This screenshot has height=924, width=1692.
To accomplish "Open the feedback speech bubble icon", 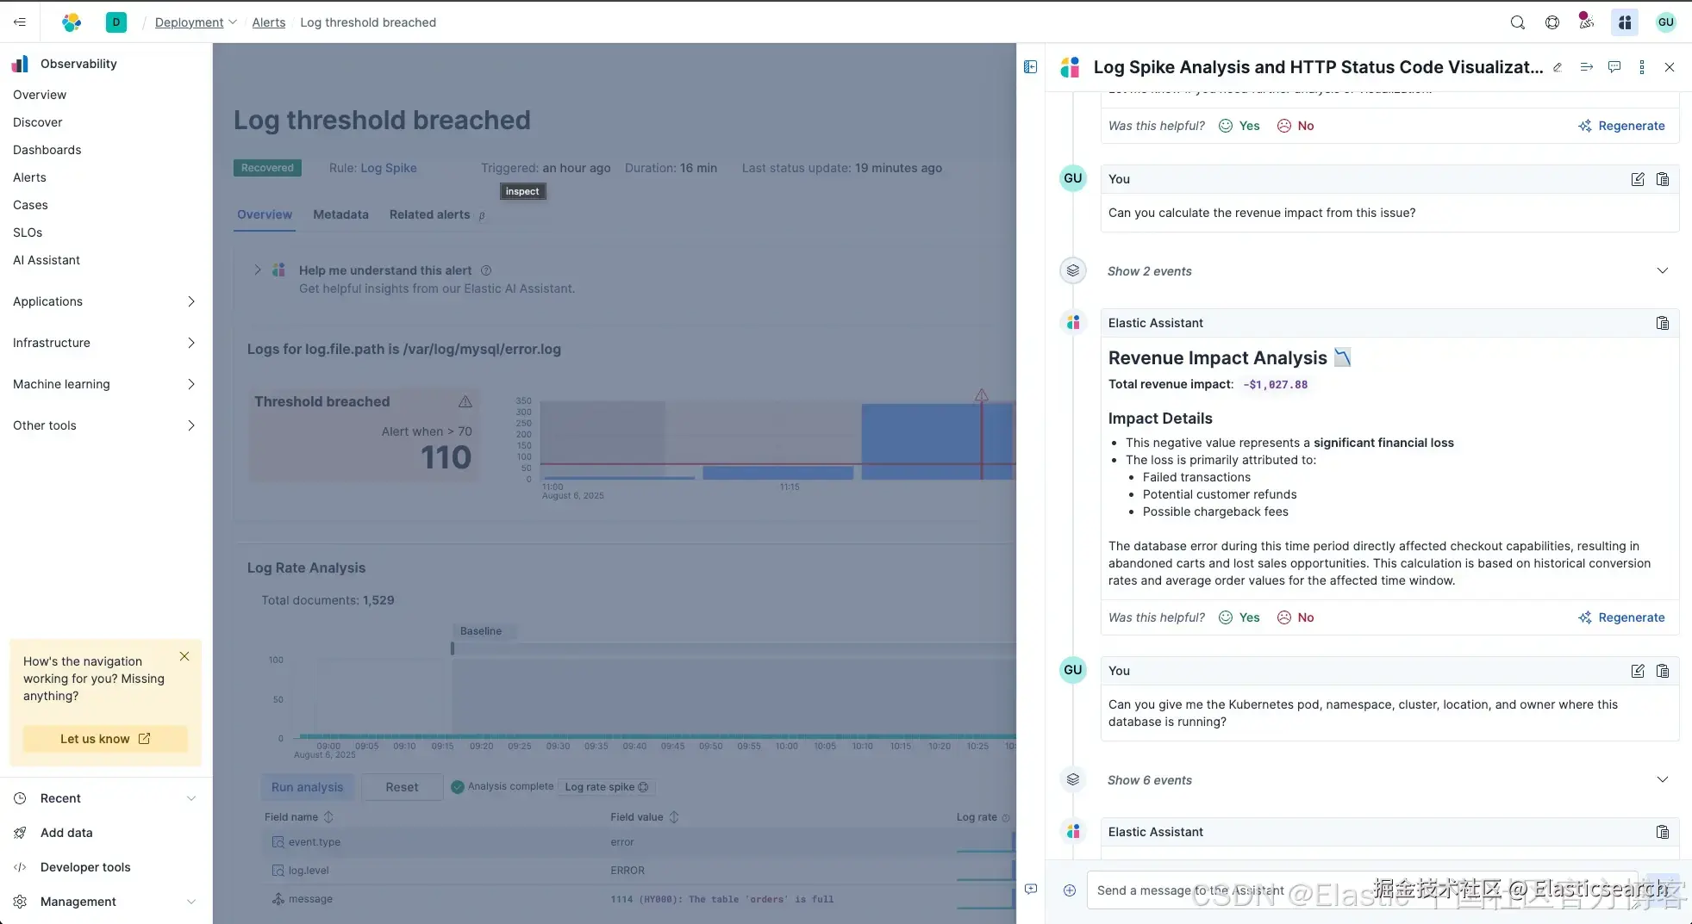I will 1614,67.
